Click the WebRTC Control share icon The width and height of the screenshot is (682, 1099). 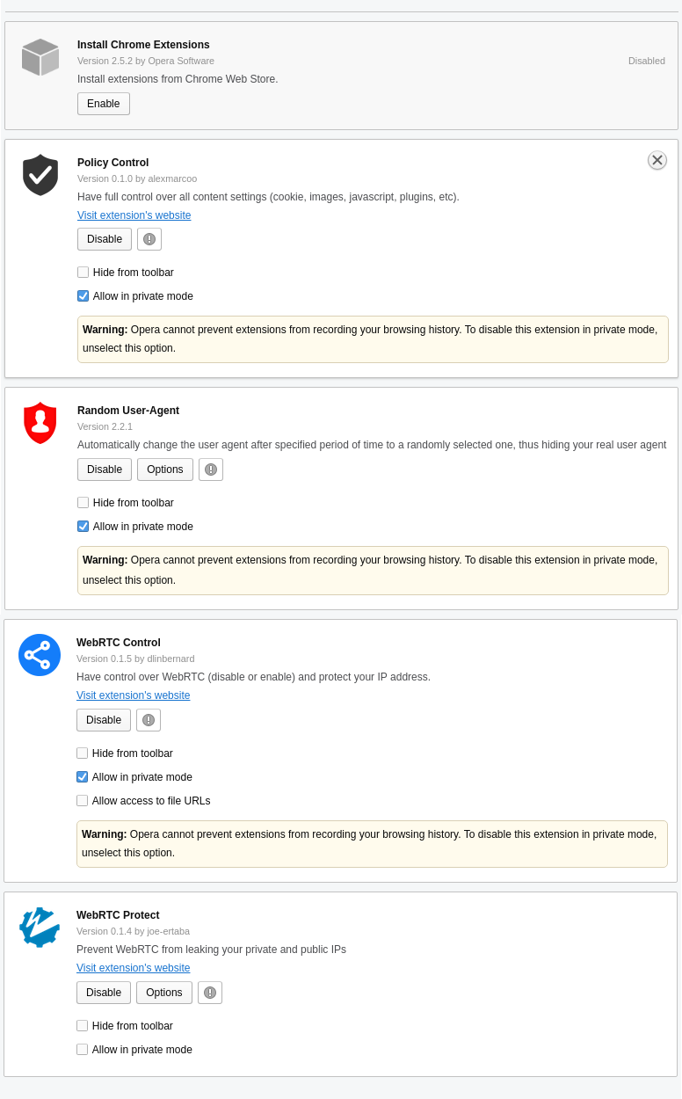(40, 655)
